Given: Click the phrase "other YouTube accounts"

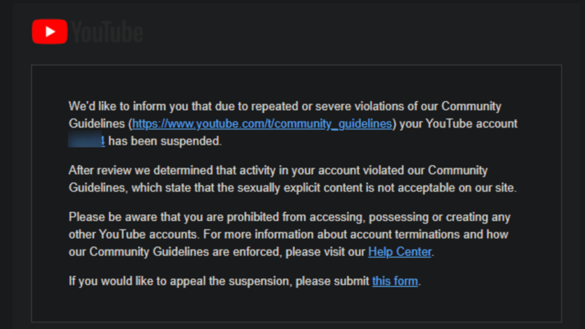Looking at the screenshot, I should point(137,234).
